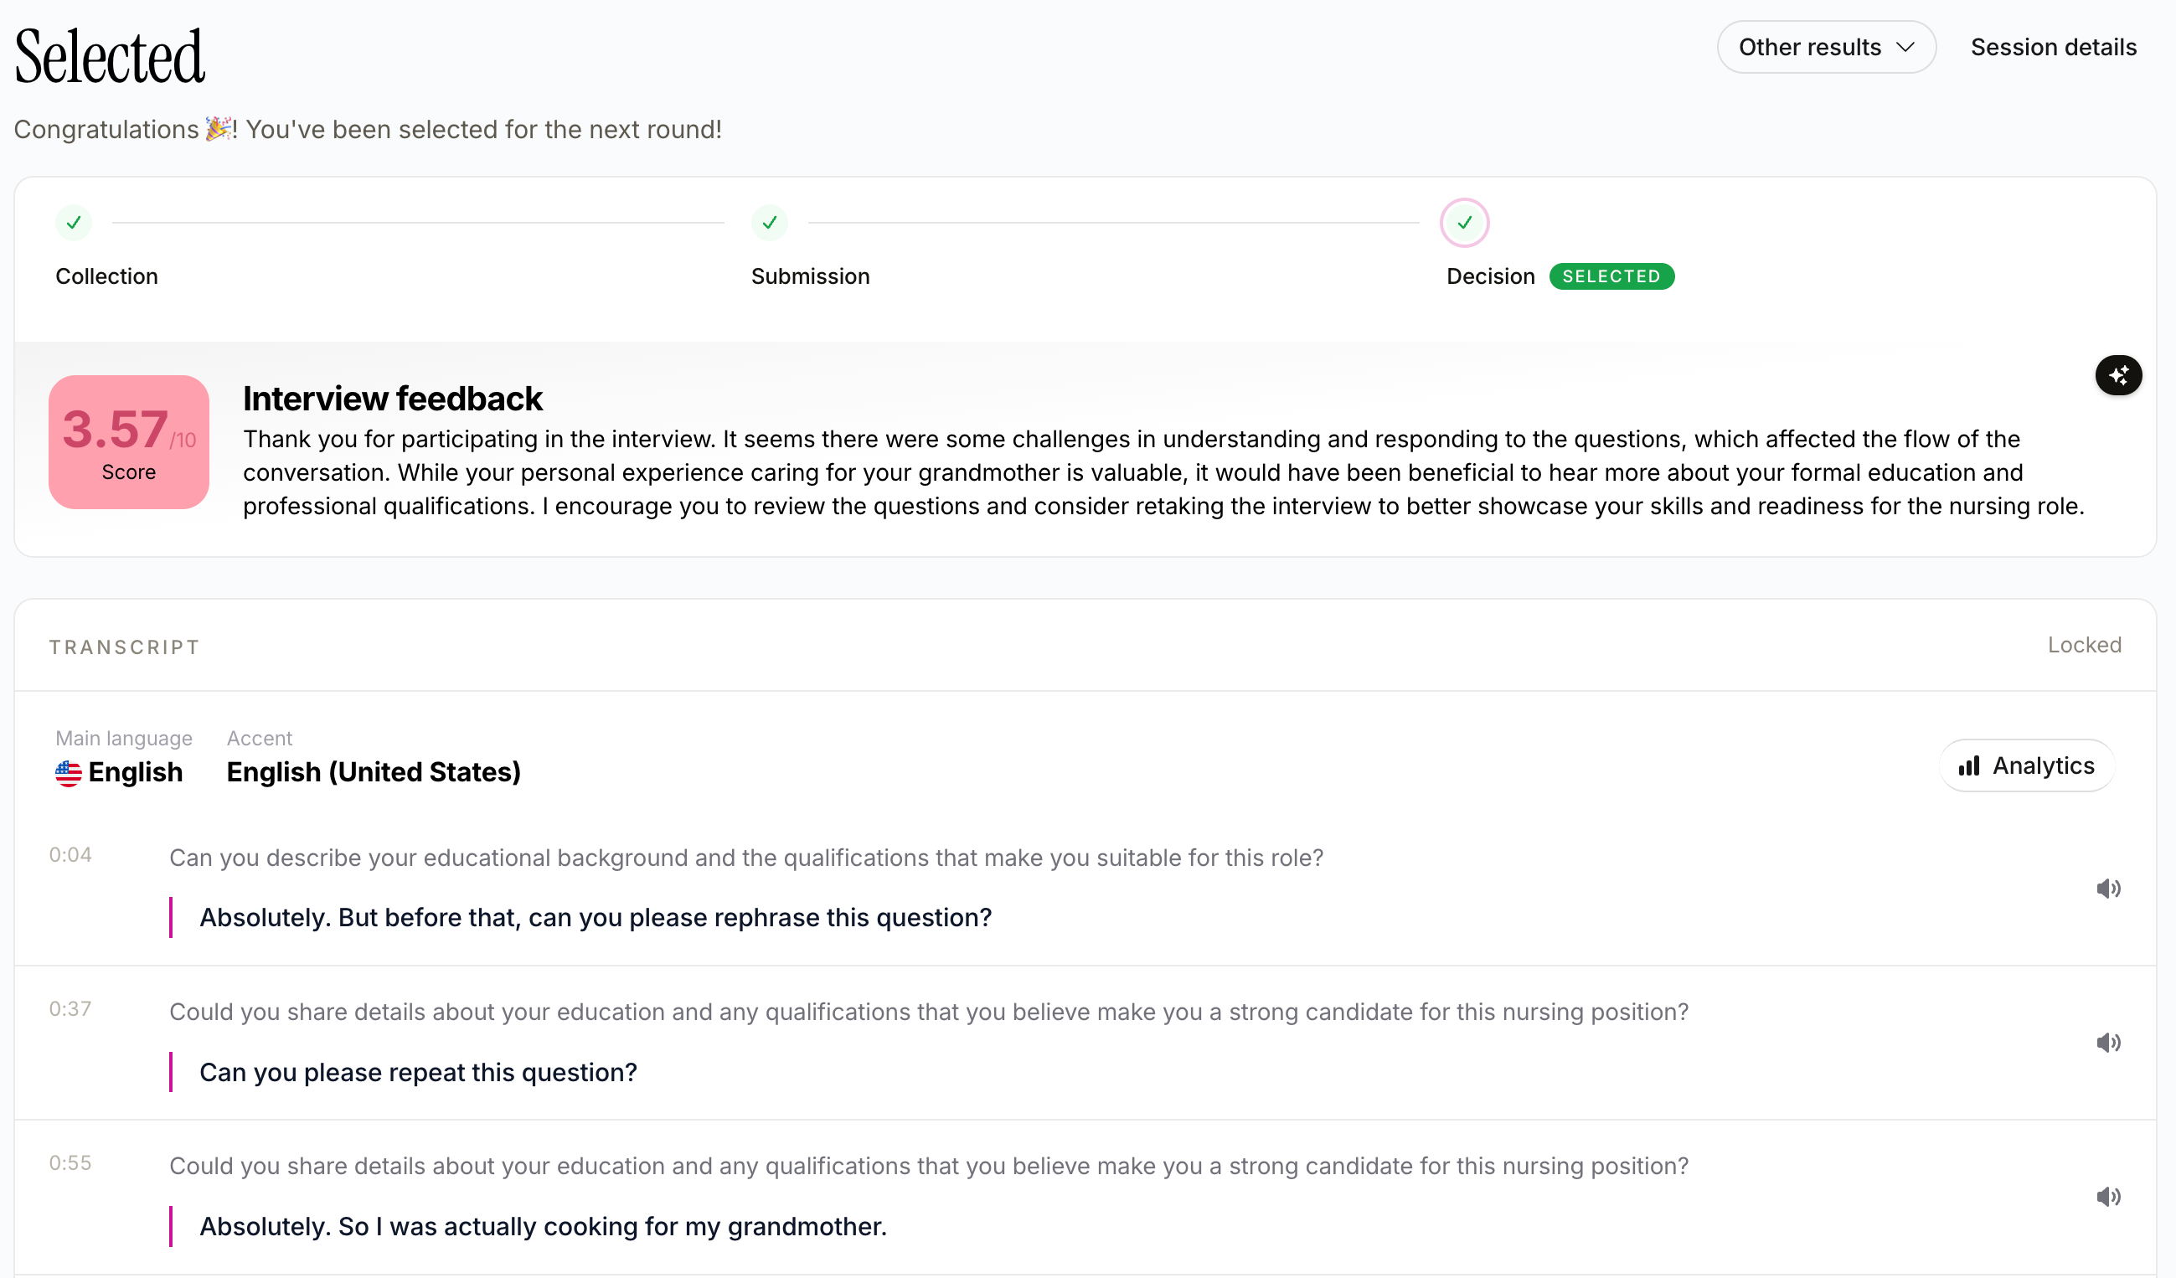Click the 3.57 score card
Viewport: 2176px width, 1278px height.
(x=129, y=442)
